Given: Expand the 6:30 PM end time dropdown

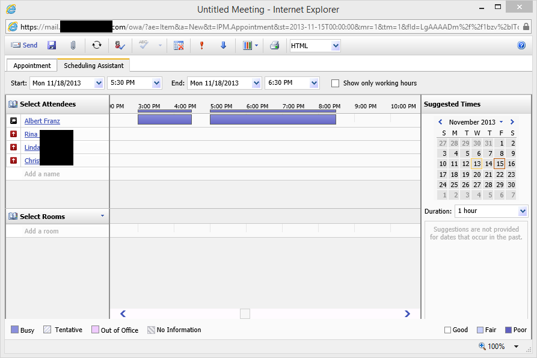Looking at the screenshot, I should coord(314,83).
